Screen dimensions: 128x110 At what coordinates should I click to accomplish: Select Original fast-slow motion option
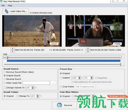[x=65, y=96]
